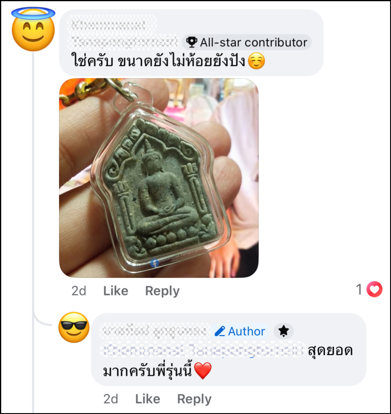391x414 pixels.
Task: Open the blurred commenter name above All-star contributor
Action: [x=122, y=33]
